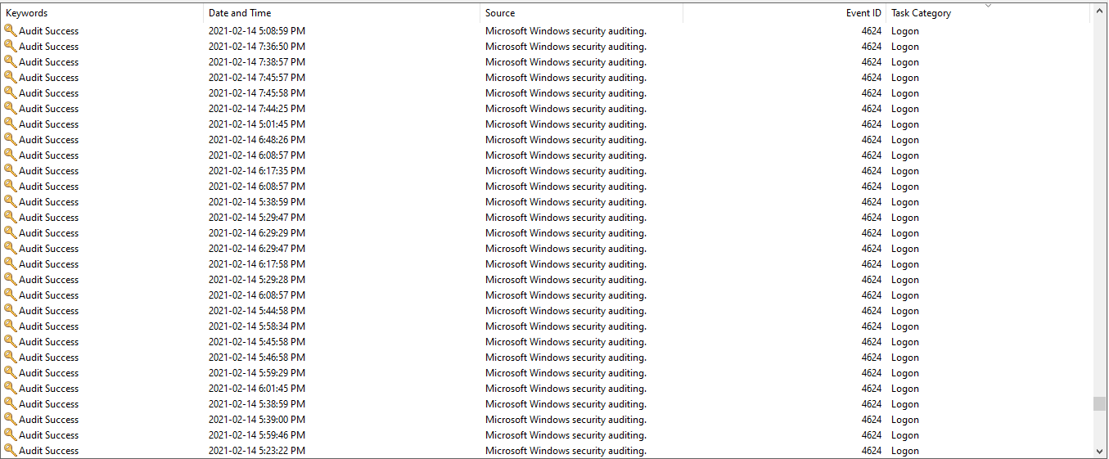Click the key icon beside the 6:29:29 PM logon
This screenshot has width=1109, height=459.
point(10,233)
